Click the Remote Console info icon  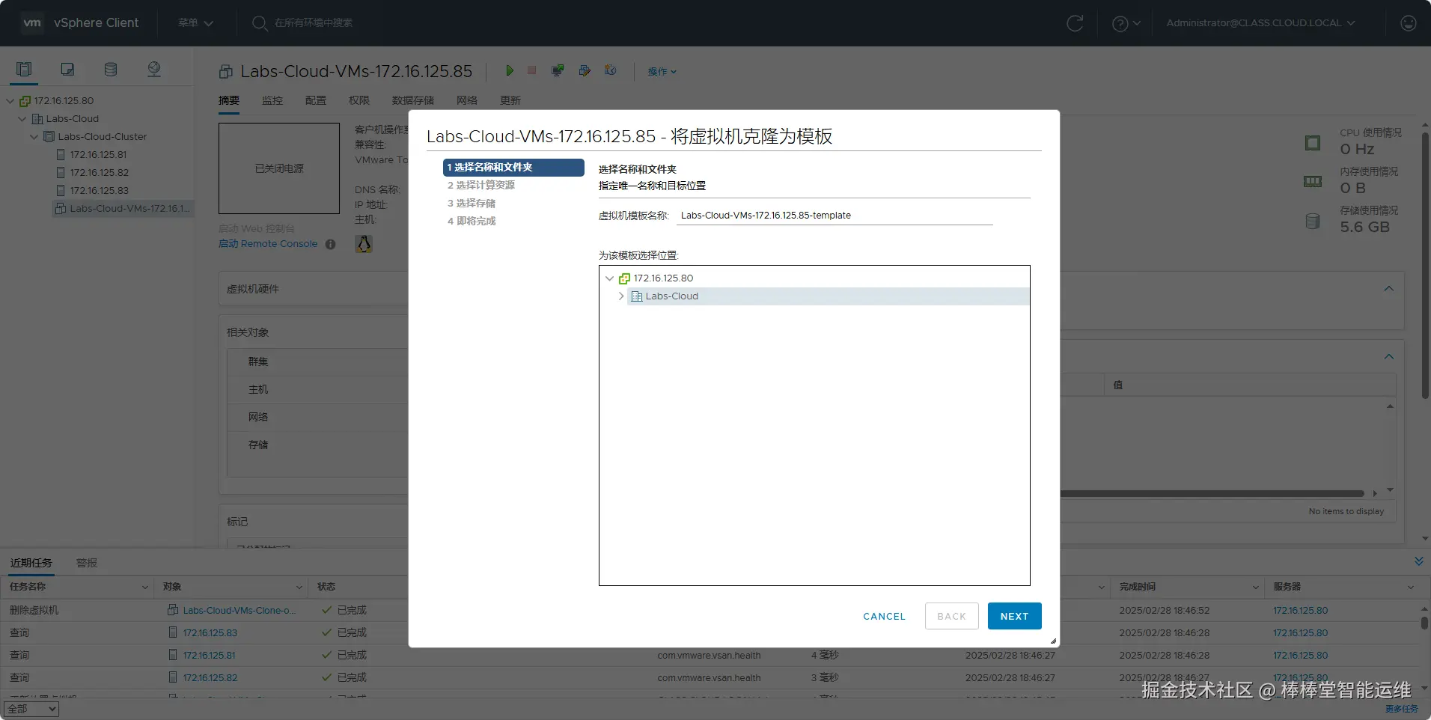(x=331, y=244)
